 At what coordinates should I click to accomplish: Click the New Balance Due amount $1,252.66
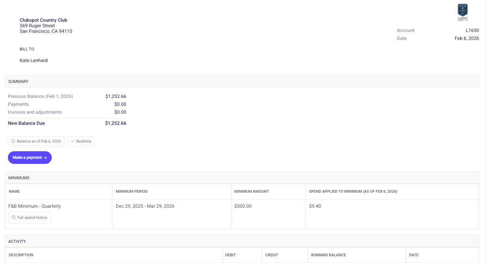point(116,123)
